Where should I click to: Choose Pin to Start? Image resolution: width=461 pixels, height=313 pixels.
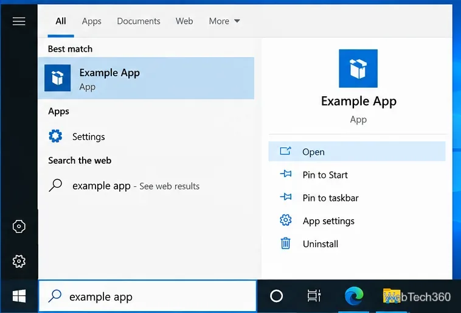tap(357, 175)
